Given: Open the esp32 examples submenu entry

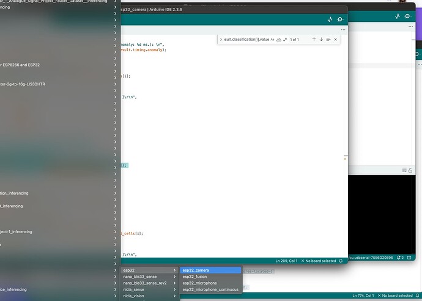Looking at the screenshot, I should pos(150,270).
